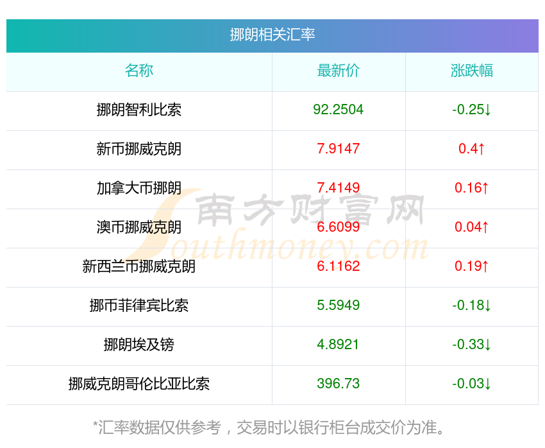Click the change value 0.04↑

click(471, 227)
